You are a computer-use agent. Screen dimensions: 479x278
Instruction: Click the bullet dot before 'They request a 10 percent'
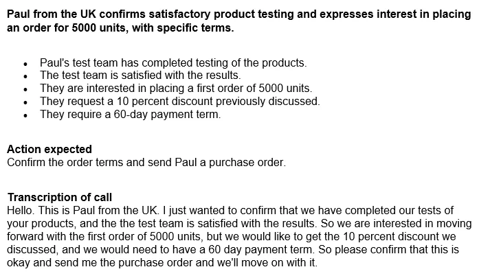pyautogui.click(x=25, y=103)
